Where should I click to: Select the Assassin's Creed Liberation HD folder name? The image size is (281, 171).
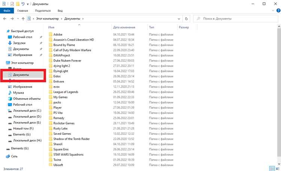(73, 40)
